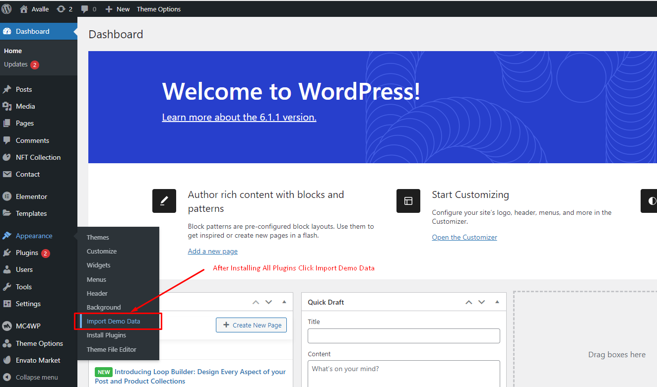Open the Introducing Loop Builder article link
This screenshot has height=387, width=657.
pyautogui.click(x=190, y=376)
